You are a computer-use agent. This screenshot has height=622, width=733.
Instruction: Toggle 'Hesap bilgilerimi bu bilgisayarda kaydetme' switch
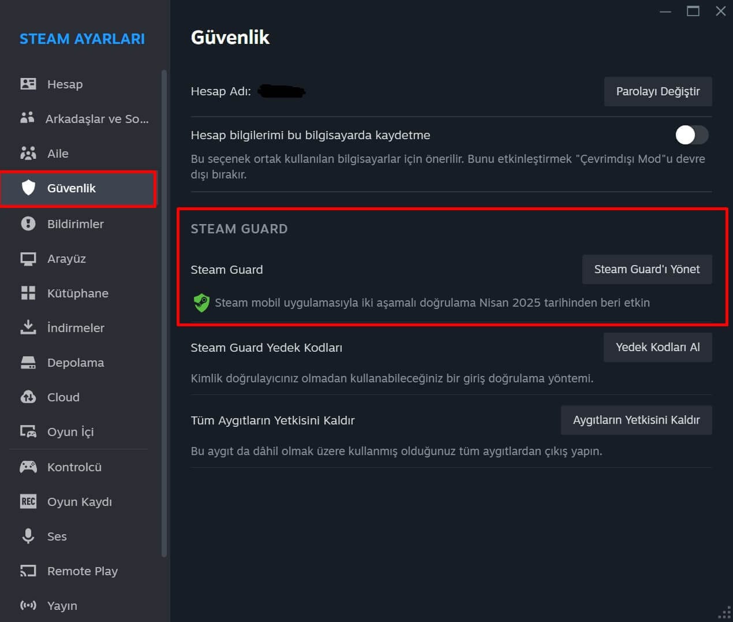click(691, 135)
